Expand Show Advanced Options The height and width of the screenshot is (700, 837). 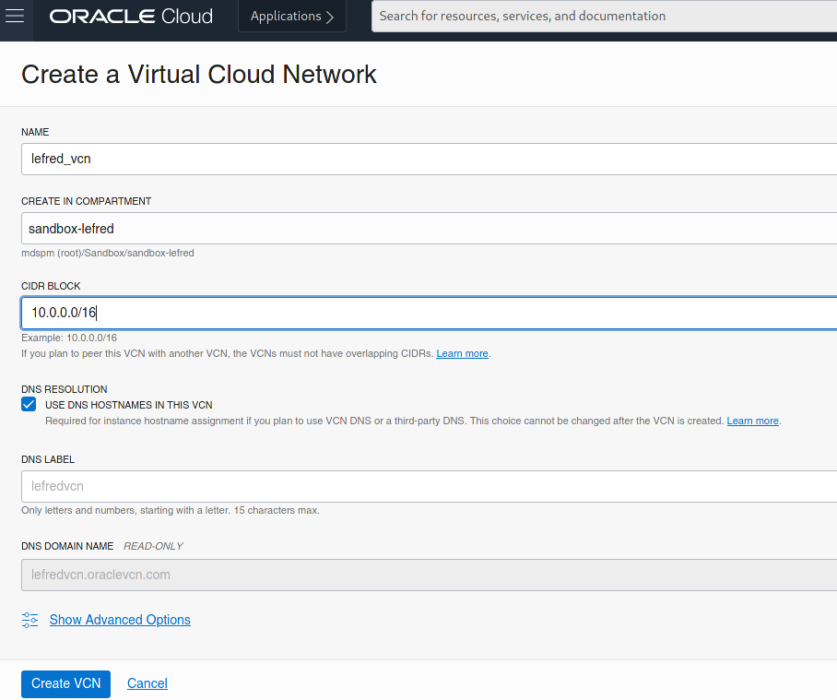point(120,620)
